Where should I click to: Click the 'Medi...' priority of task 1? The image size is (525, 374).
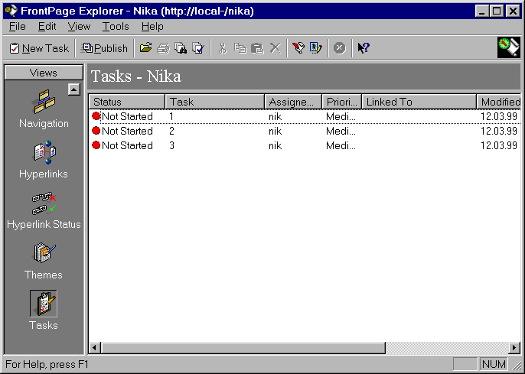point(341,116)
